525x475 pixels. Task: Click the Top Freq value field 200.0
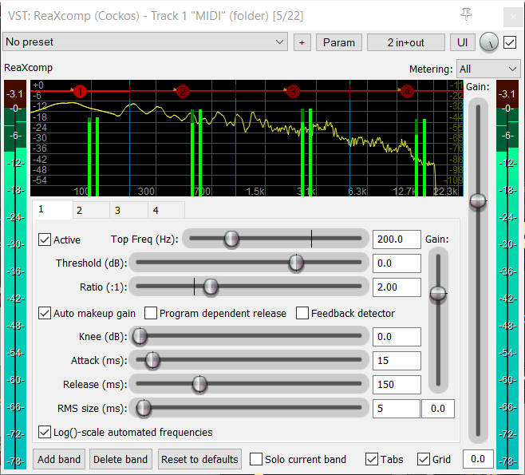click(397, 239)
